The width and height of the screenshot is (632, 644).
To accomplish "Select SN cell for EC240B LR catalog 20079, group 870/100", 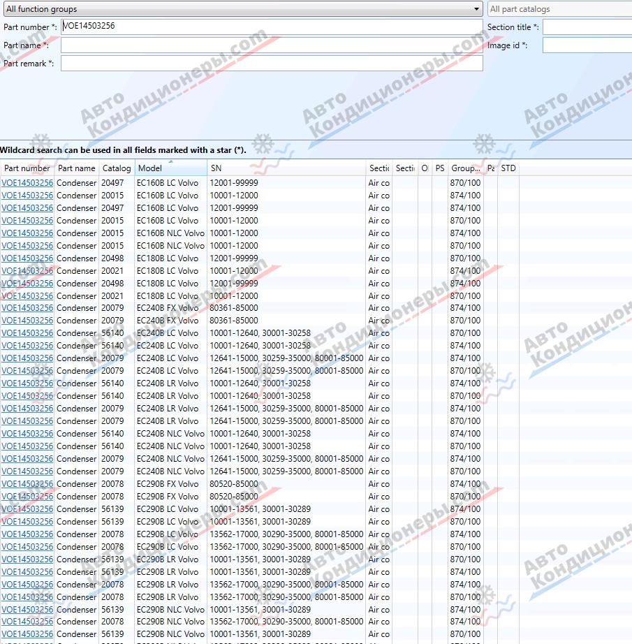I will (x=286, y=421).
